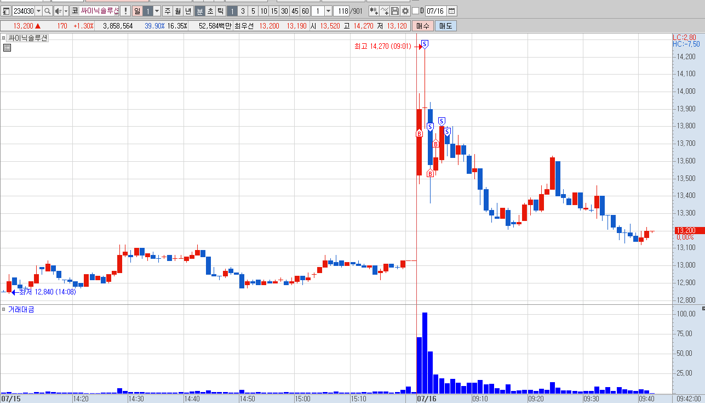
Task: Click the data grid icon under stock name
Action: pos(7,48)
